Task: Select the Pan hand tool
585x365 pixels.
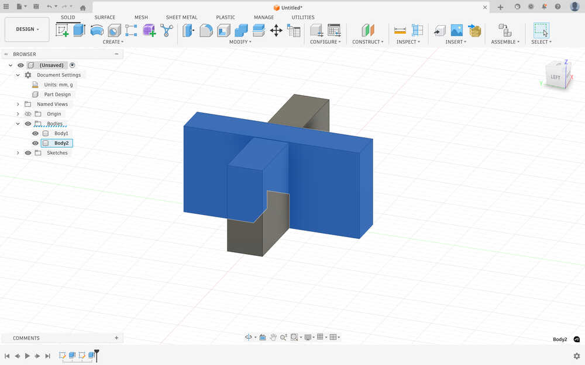Action: point(273,337)
